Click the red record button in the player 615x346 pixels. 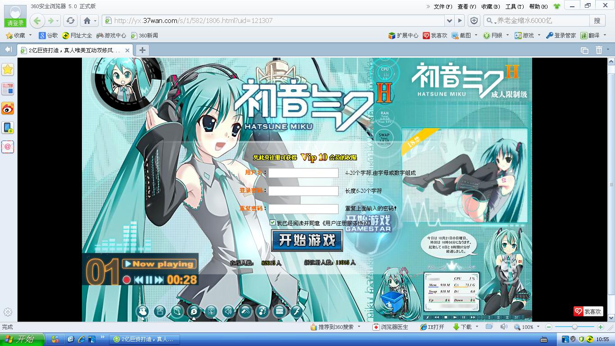click(127, 280)
